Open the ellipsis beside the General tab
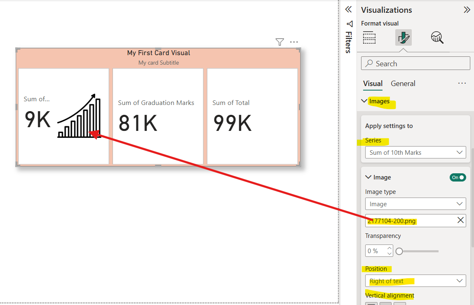This screenshot has height=305, width=474. [x=462, y=83]
